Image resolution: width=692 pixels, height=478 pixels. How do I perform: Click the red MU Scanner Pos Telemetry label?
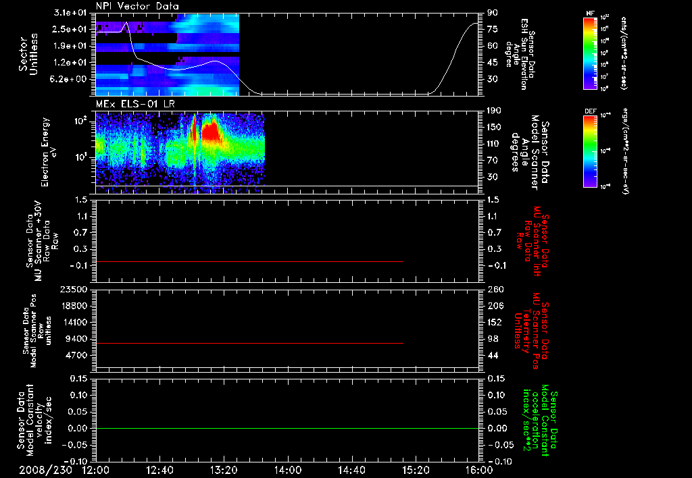[532, 331]
